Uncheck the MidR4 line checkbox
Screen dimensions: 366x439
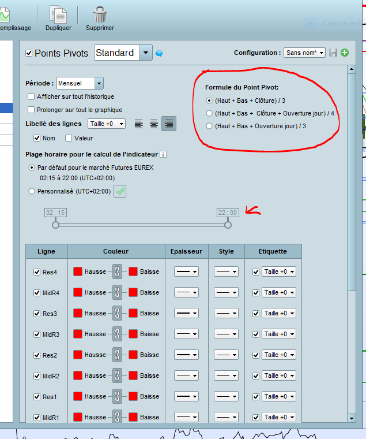(37, 293)
